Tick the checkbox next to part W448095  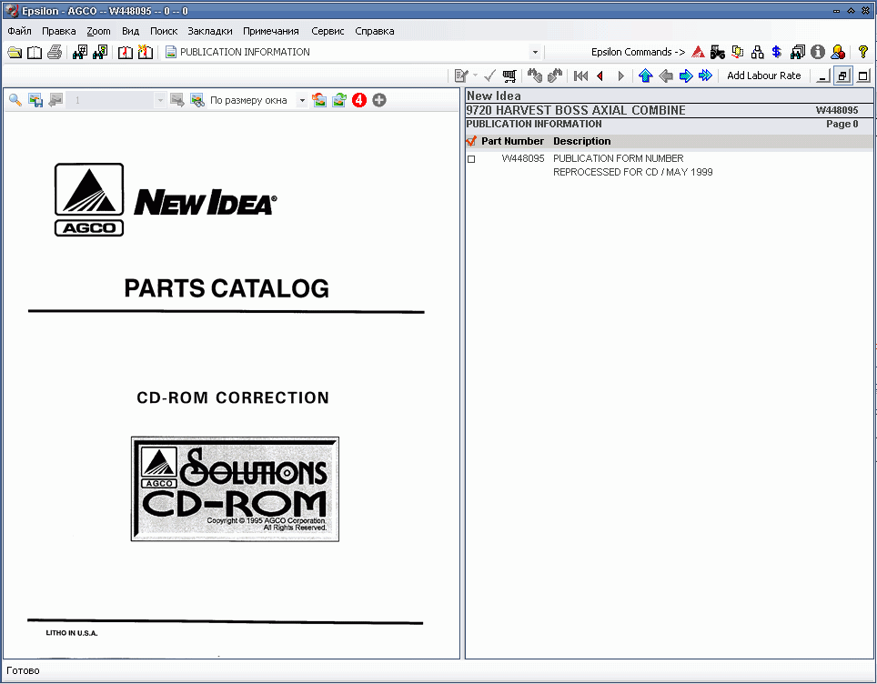pos(470,158)
